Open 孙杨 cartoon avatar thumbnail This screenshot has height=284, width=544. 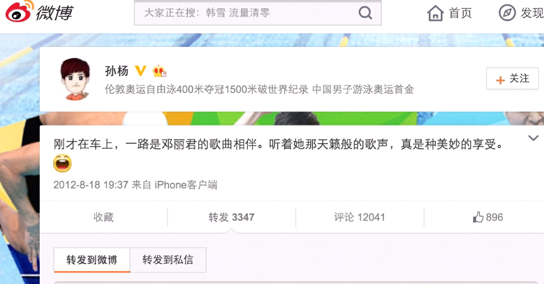(75, 79)
